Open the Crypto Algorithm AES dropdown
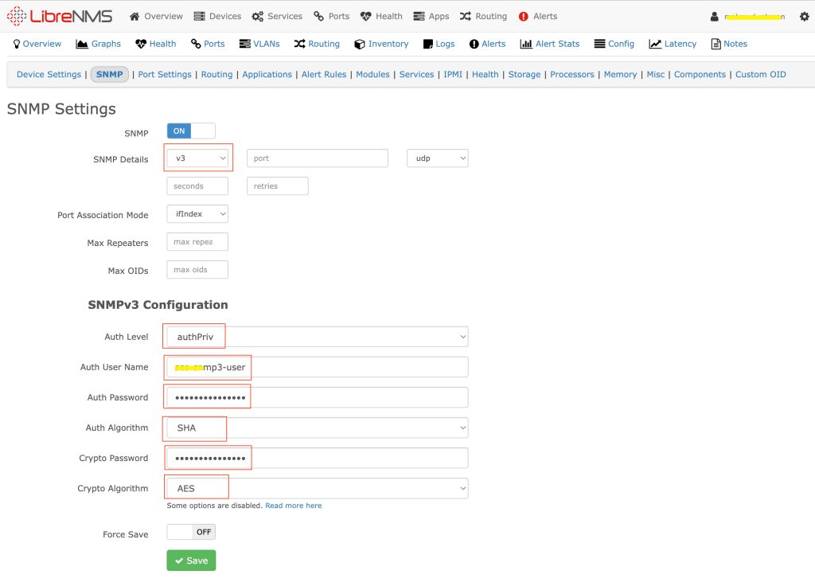The width and height of the screenshot is (815, 578). coord(317,488)
